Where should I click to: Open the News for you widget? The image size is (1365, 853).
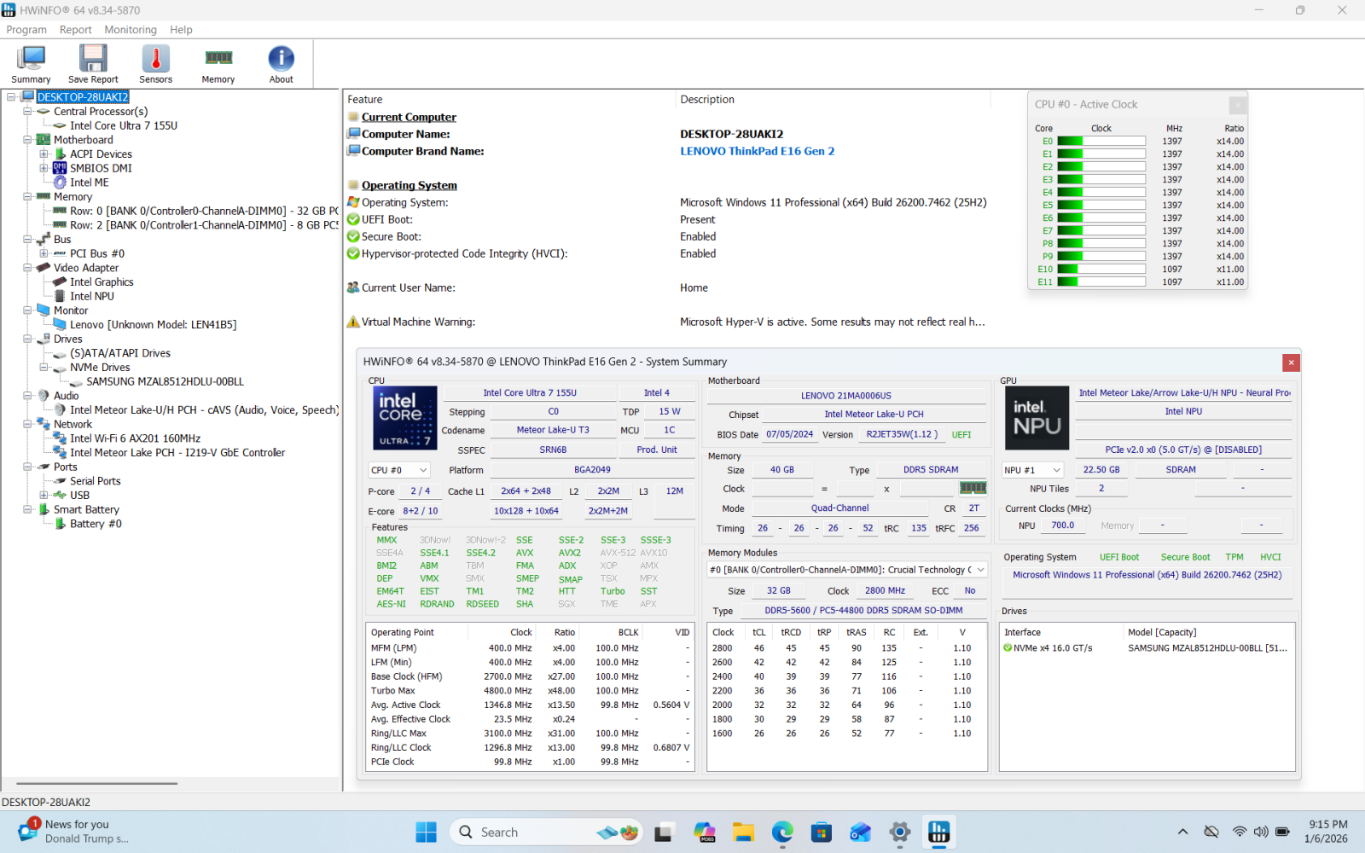pos(75,832)
